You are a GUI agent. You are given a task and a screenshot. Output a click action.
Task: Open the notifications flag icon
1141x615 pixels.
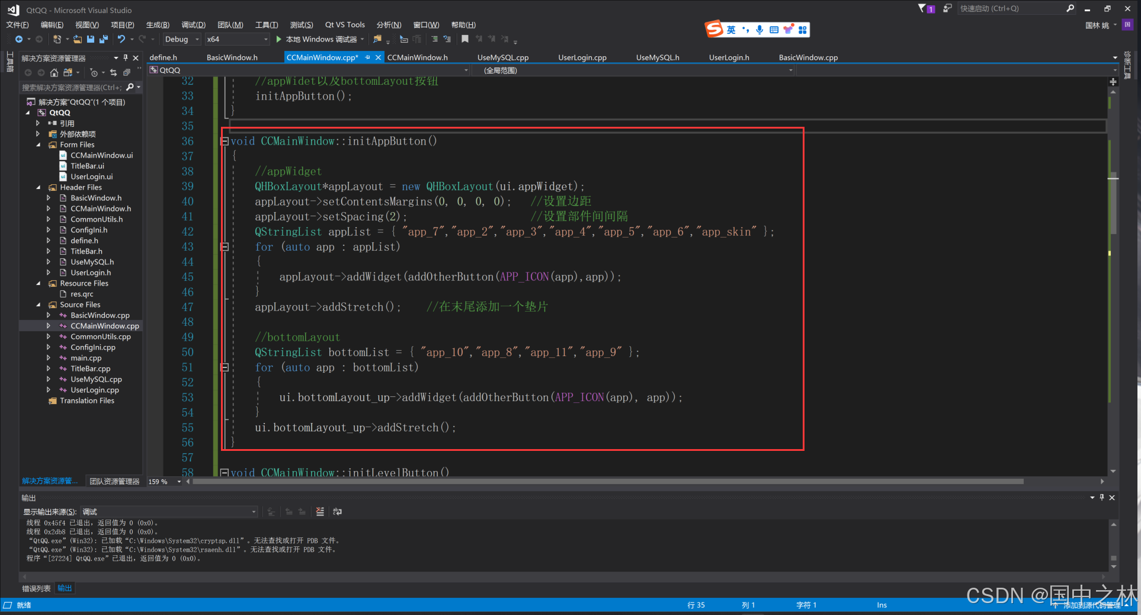click(925, 8)
